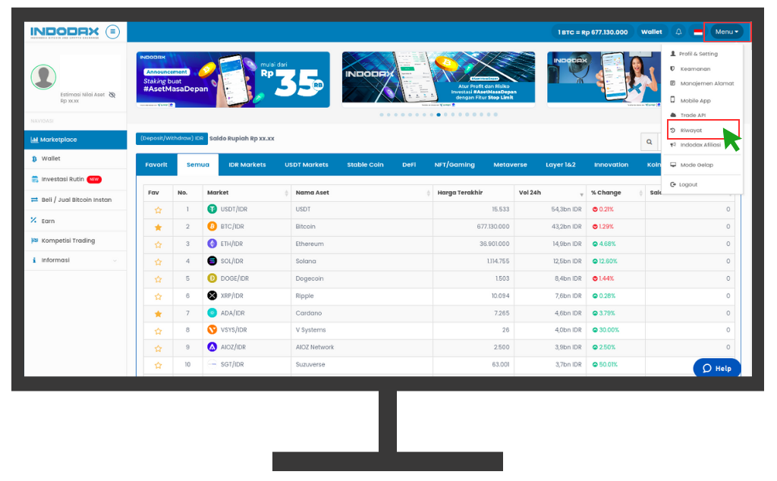Click the Ethereum coin icon
777x481 pixels.
212,244
